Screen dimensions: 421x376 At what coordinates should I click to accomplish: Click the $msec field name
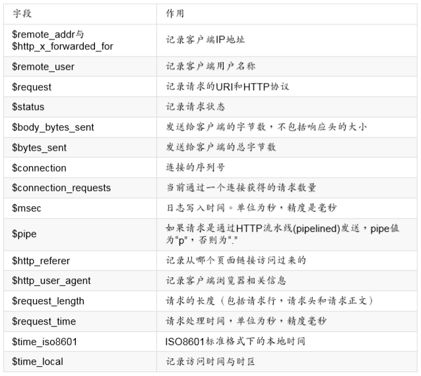coord(27,208)
